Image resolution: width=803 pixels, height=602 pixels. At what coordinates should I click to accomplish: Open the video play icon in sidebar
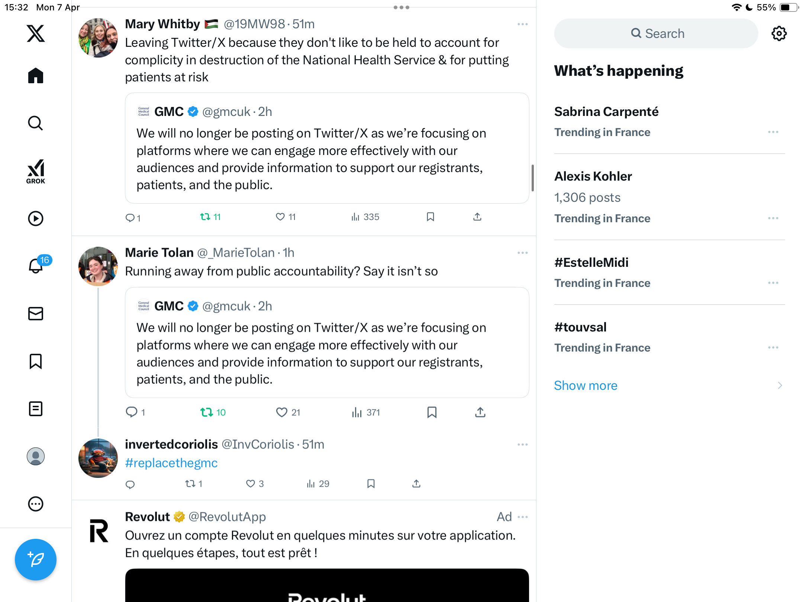tap(36, 219)
